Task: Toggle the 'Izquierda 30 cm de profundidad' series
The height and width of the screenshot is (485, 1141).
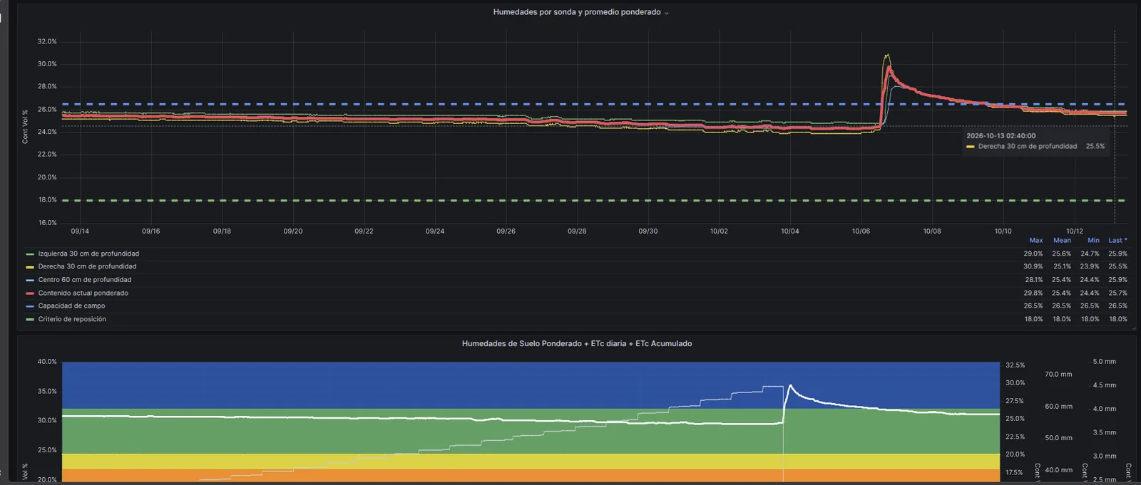Action: (88, 254)
